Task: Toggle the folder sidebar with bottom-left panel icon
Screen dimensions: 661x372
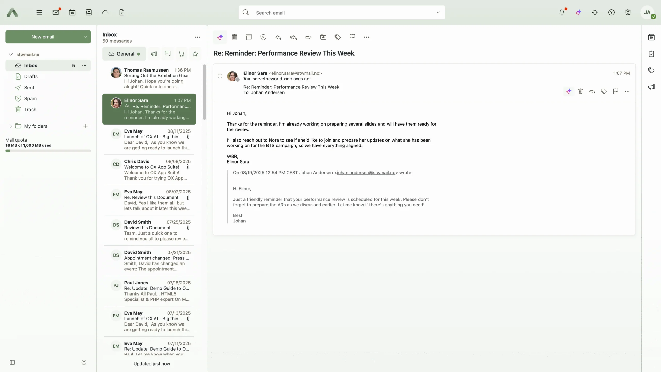Action: click(x=12, y=362)
